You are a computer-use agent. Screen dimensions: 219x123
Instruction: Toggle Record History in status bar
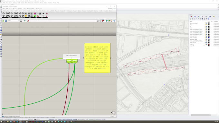tap(81, 120)
